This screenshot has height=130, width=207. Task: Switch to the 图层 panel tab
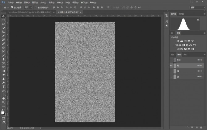[x=173, y=54]
